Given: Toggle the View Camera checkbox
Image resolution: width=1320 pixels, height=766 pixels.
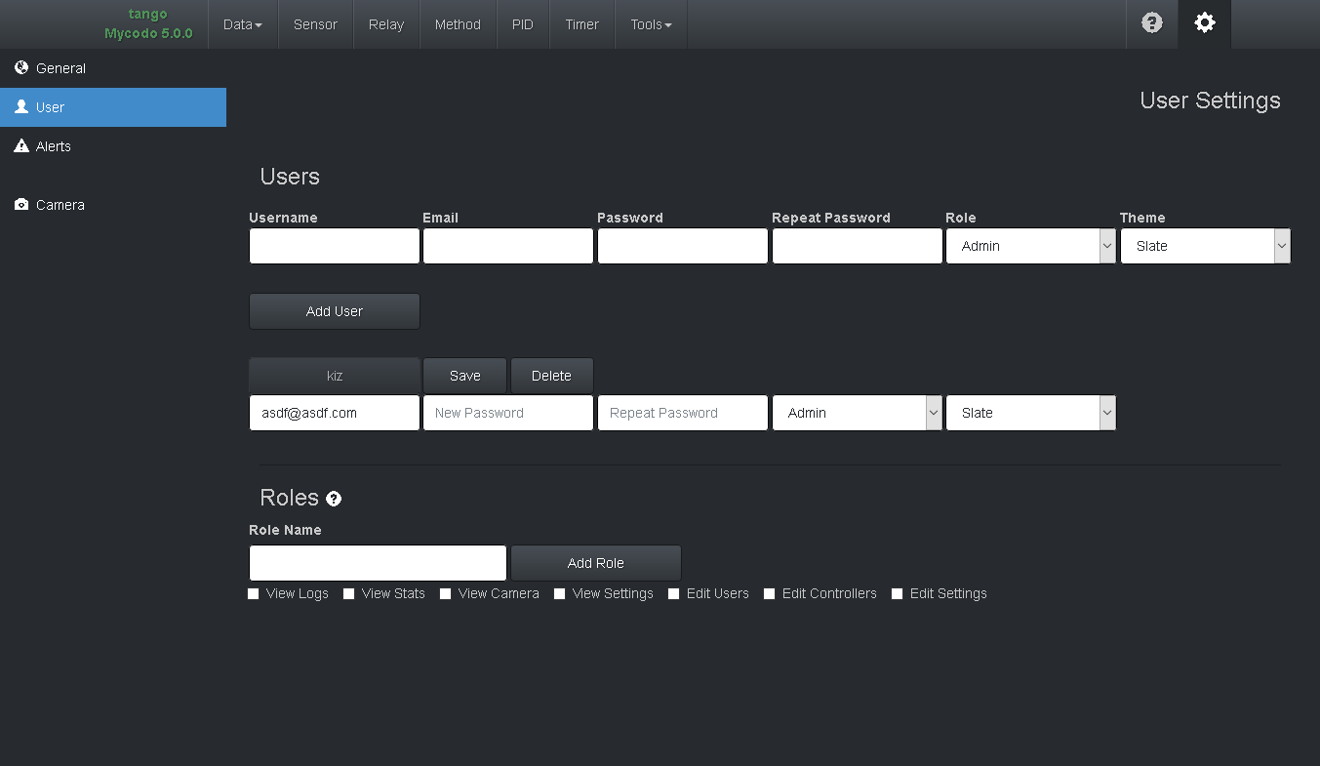Looking at the screenshot, I should coord(445,593).
